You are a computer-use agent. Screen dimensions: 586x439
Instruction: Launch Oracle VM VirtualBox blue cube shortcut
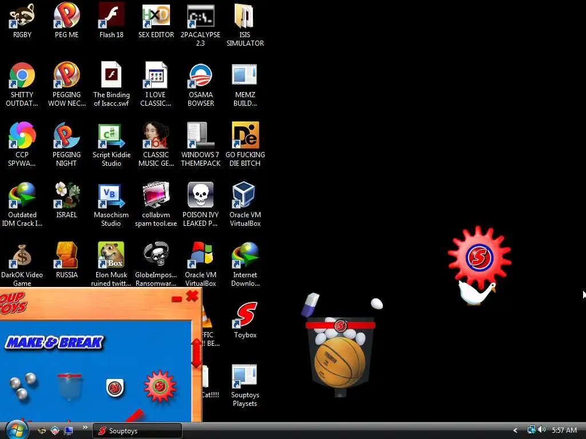245,204
